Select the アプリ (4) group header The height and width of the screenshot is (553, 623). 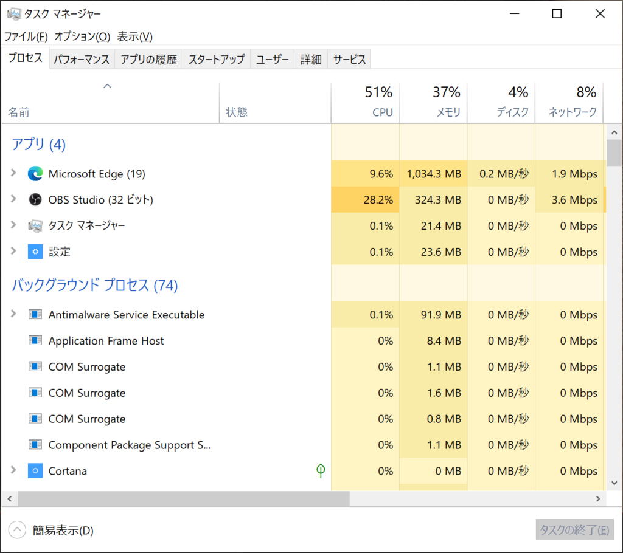click(x=38, y=143)
